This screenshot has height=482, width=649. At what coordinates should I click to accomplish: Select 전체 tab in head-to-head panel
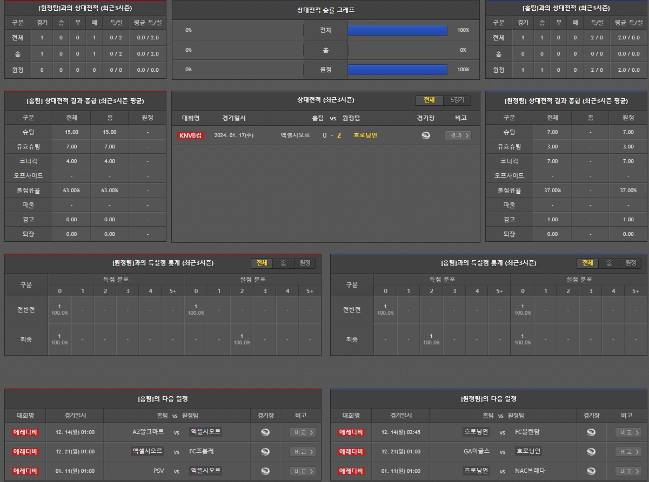coord(429,100)
